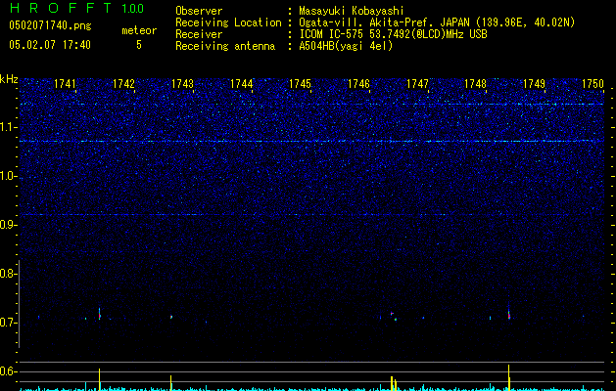Click the 1741 time axis label
The image size is (616, 391).
click(x=65, y=84)
